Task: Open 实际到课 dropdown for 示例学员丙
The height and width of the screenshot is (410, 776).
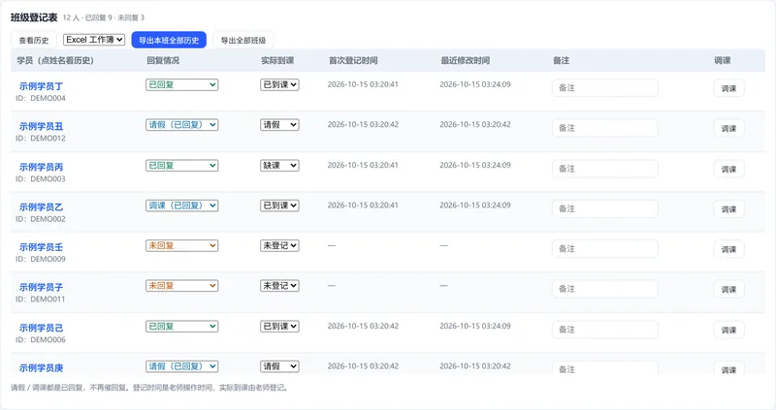Action: [x=279, y=165]
